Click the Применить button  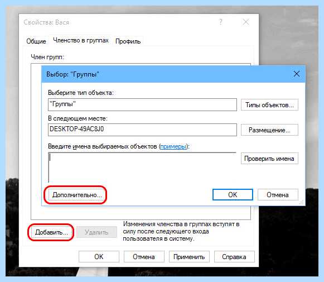(x=189, y=257)
